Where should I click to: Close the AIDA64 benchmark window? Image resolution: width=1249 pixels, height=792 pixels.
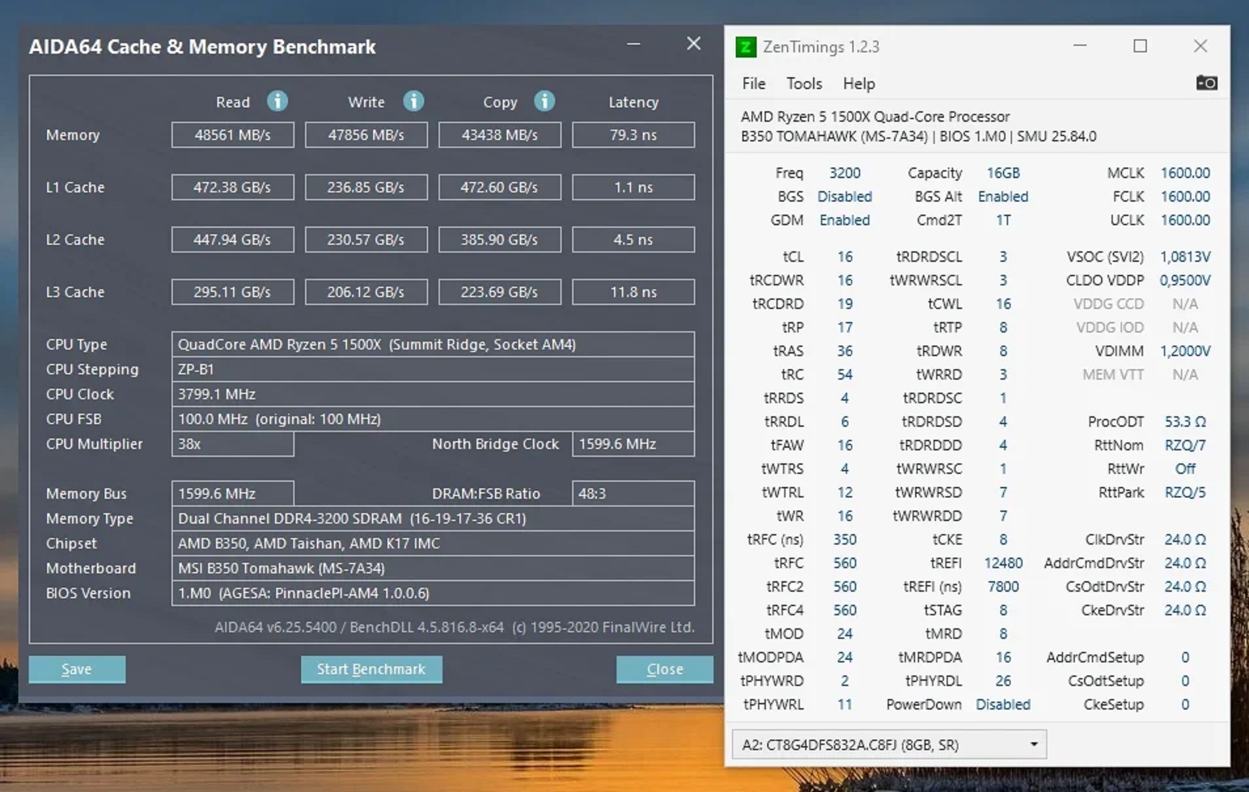[693, 44]
